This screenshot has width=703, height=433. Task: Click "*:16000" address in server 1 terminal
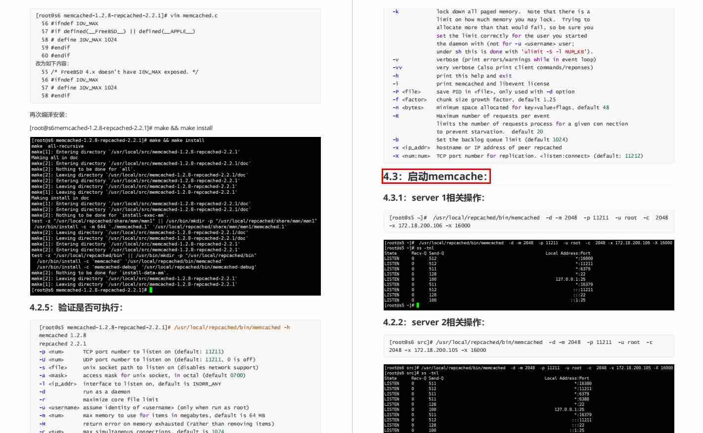coord(584,259)
